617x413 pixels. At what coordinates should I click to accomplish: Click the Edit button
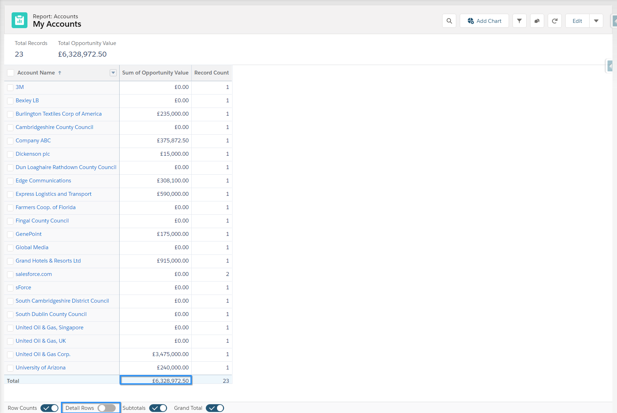click(577, 21)
